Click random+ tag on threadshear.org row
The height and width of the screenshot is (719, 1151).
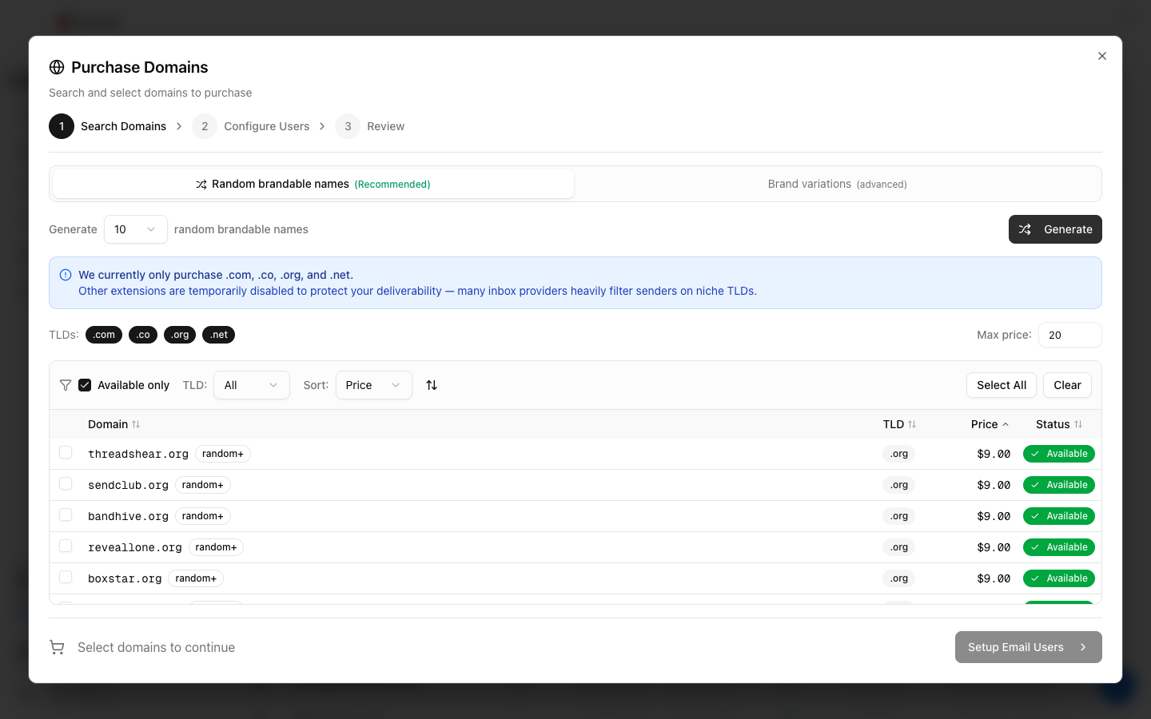pyautogui.click(x=223, y=454)
